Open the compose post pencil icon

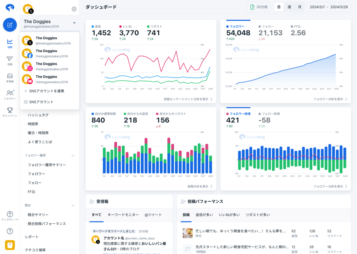[9, 25]
